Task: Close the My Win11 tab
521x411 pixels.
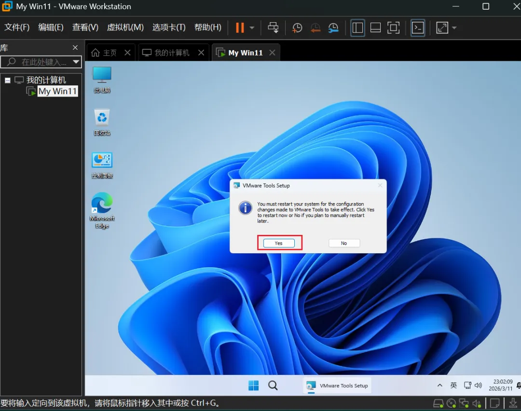Action: [x=272, y=53]
